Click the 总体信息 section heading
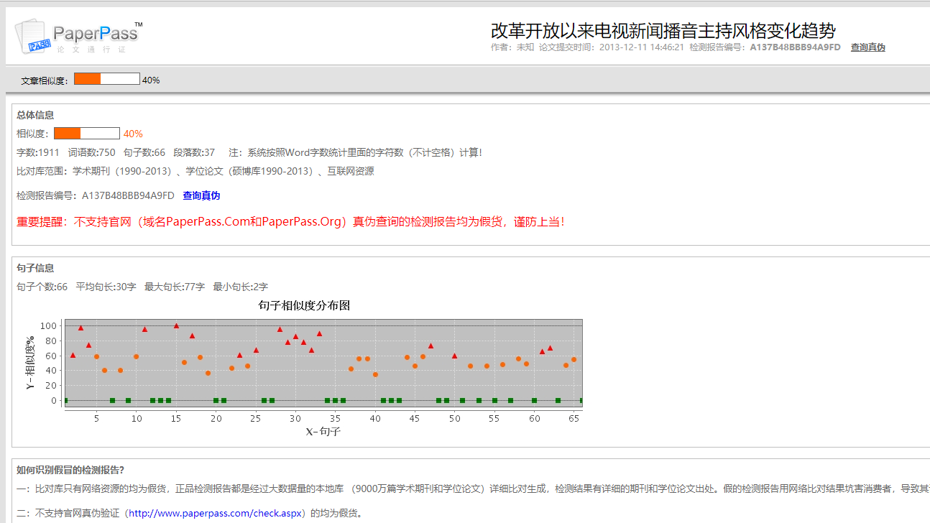The width and height of the screenshot is (930, 523). [35, 115]
